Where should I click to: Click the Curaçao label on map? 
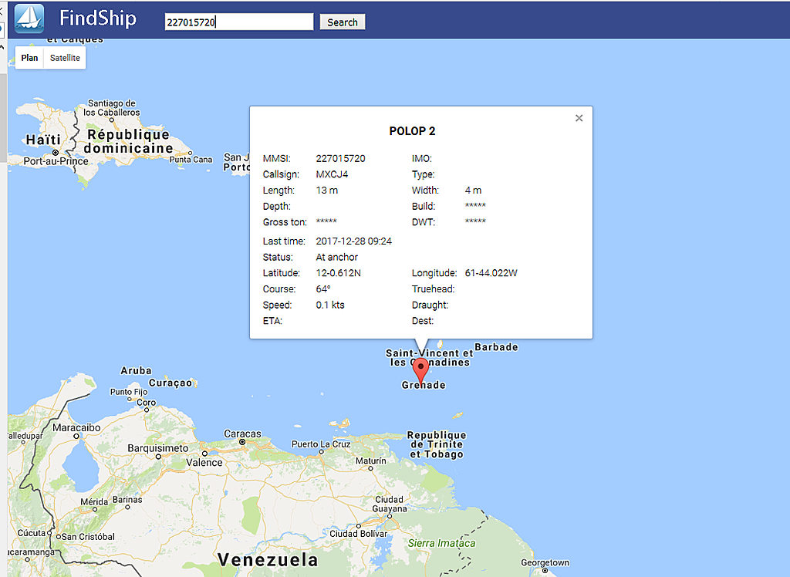[170, 383]
